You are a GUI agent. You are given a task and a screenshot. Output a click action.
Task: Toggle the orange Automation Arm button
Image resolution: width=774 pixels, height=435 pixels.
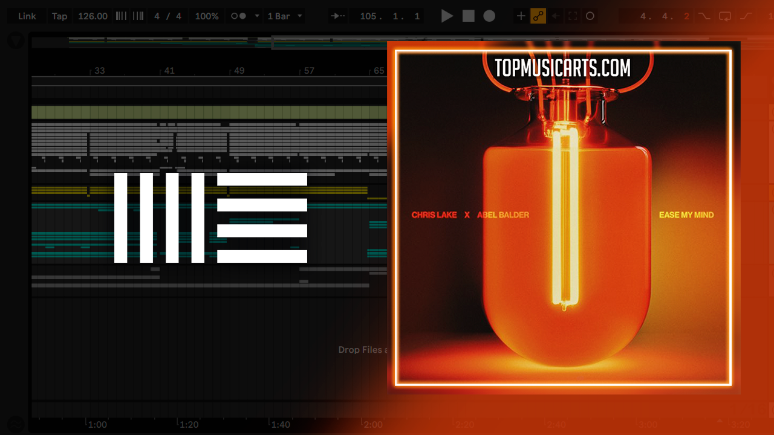(538, 16)
